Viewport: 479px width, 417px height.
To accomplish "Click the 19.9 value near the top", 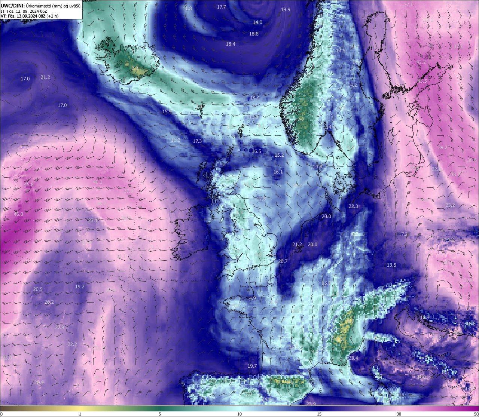I will (x=286, y=10).
